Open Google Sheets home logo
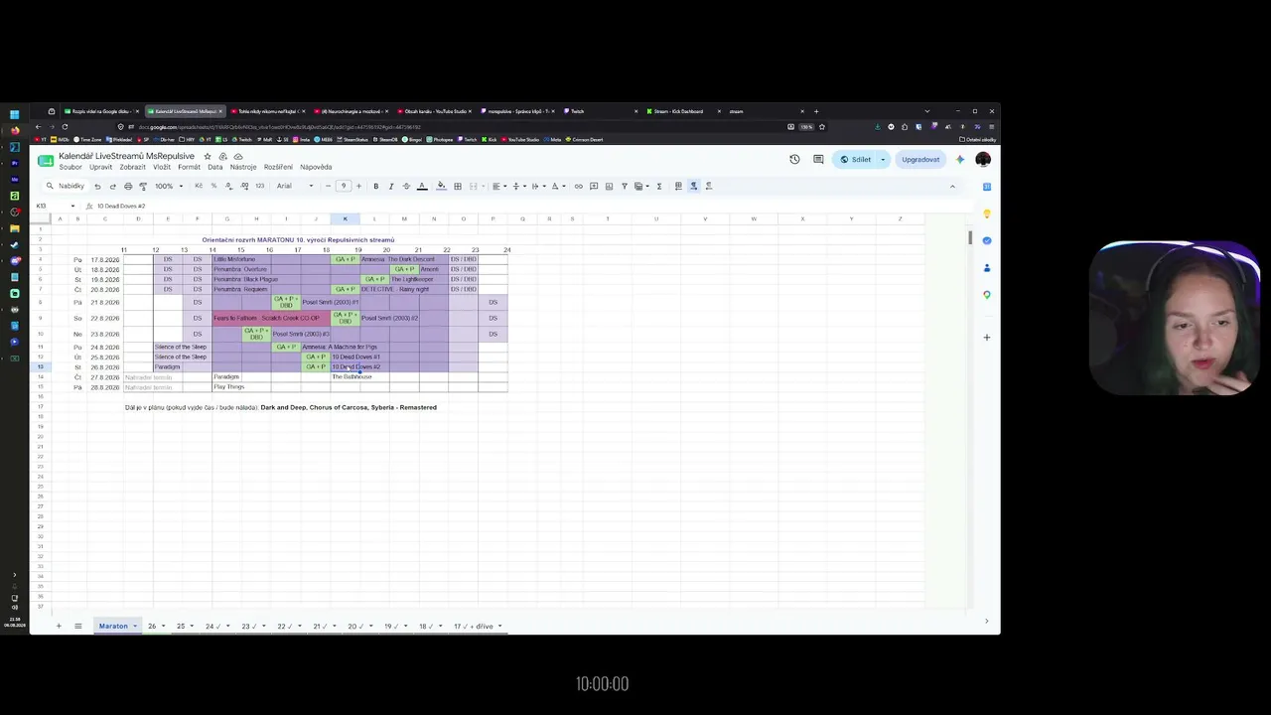The height and width of the screenshot is (715, 1271). pos(46,161)
